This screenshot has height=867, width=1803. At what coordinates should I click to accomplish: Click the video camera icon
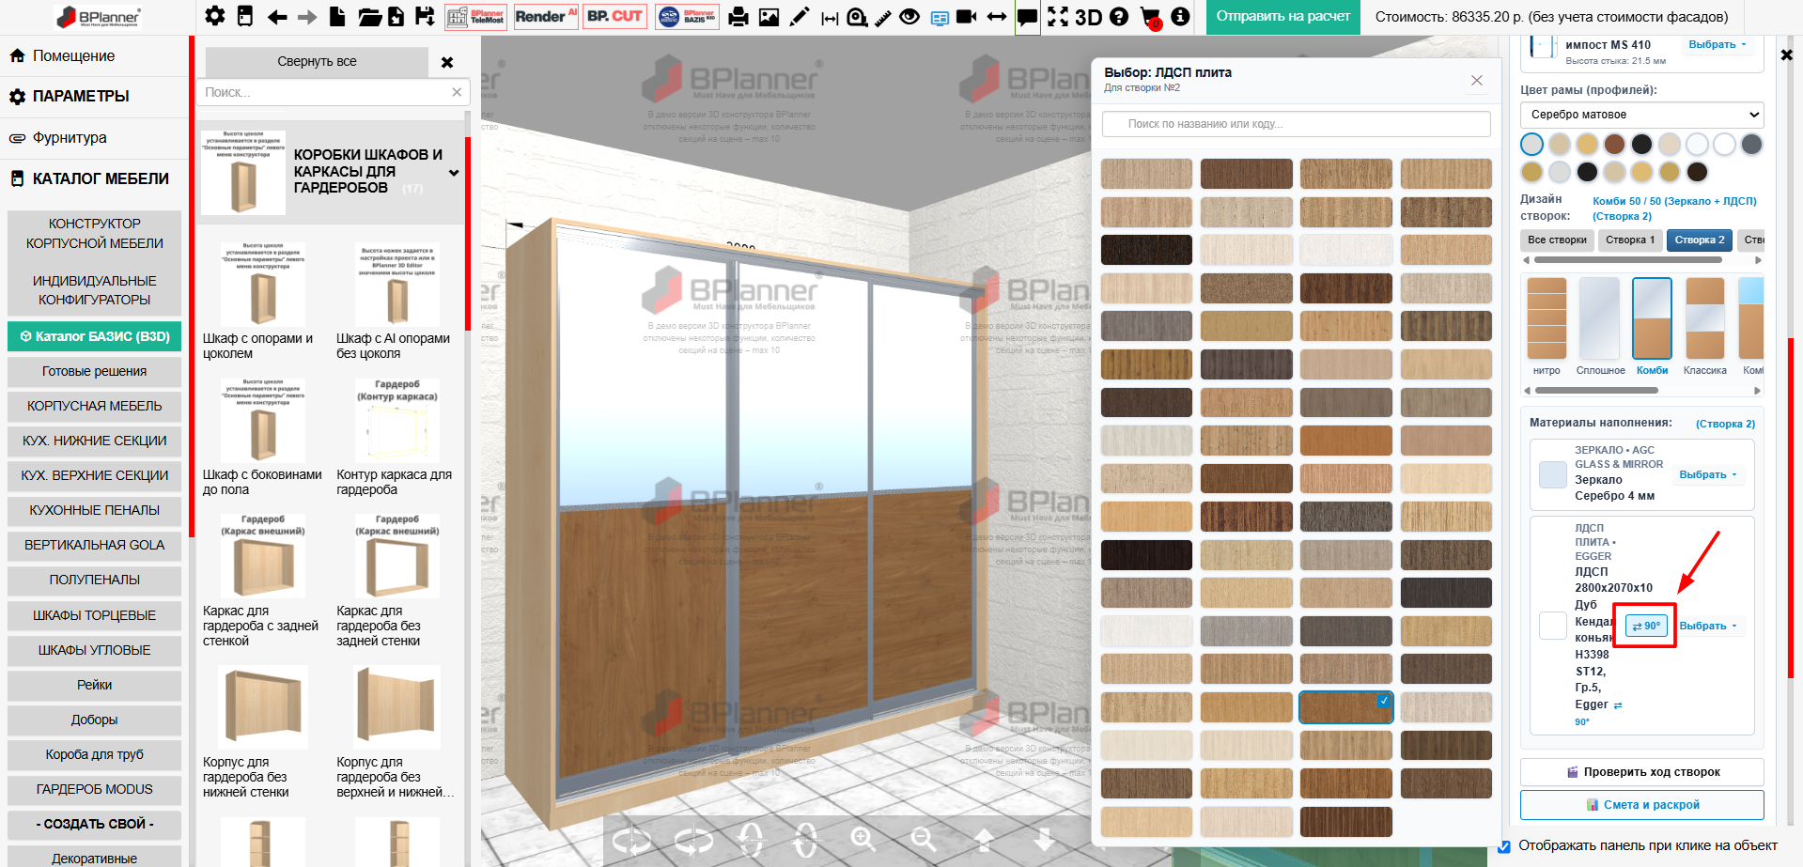pyautogui.click(x=966, y=16)
